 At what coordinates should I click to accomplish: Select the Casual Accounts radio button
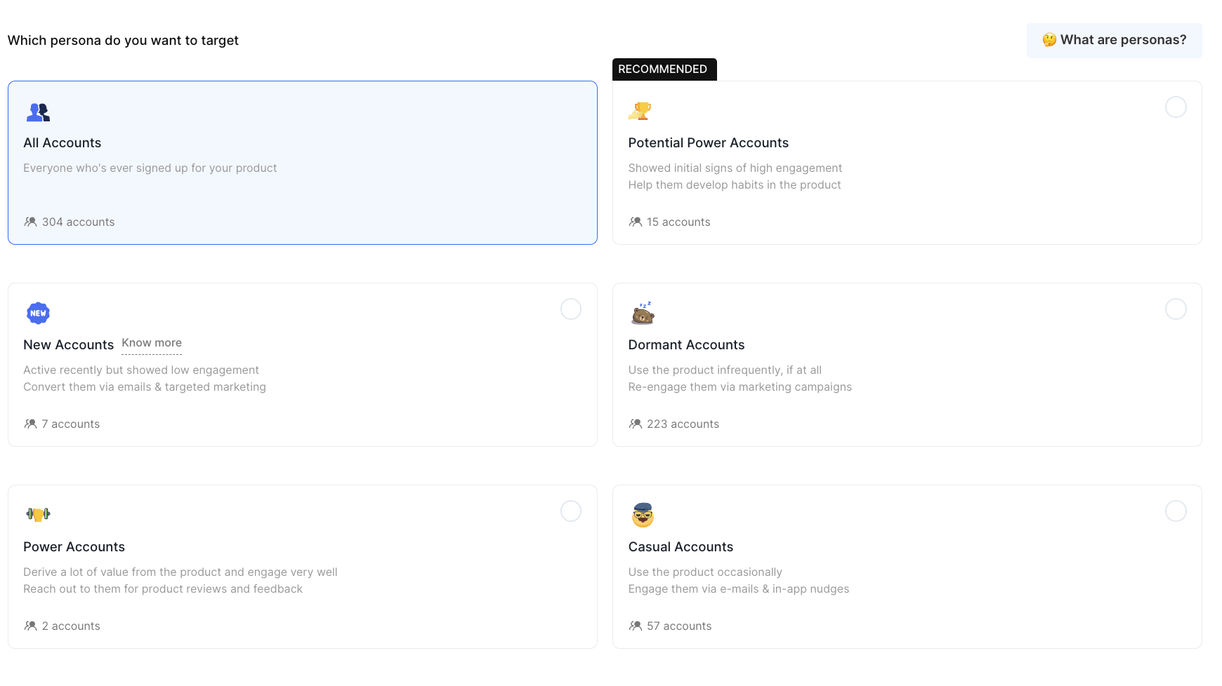pos(1176,511)
